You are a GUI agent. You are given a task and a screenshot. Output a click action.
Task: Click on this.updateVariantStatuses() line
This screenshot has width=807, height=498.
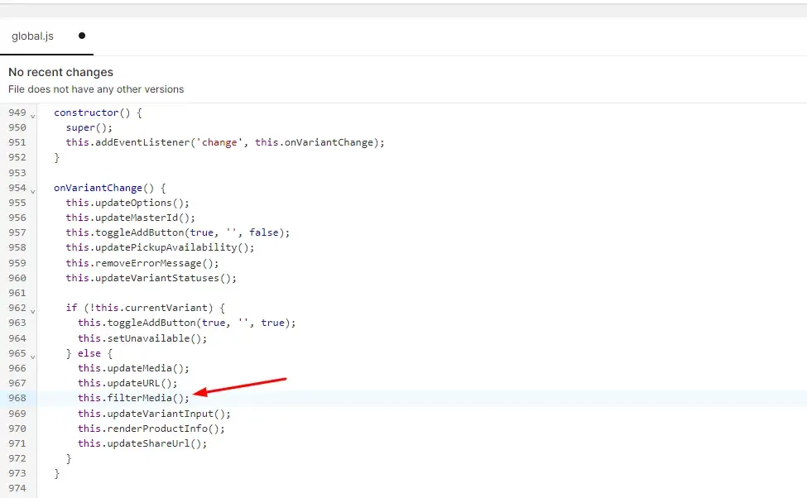[x=151, y=278]
